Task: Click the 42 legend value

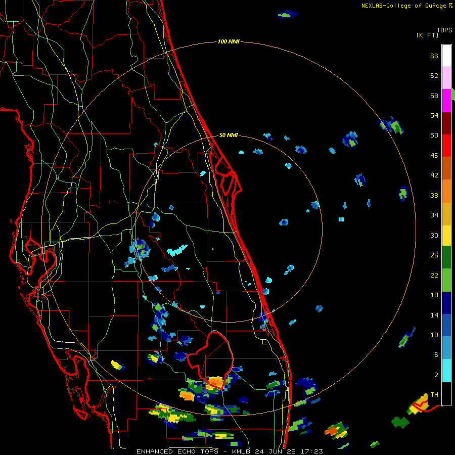Action: point(434,175)
